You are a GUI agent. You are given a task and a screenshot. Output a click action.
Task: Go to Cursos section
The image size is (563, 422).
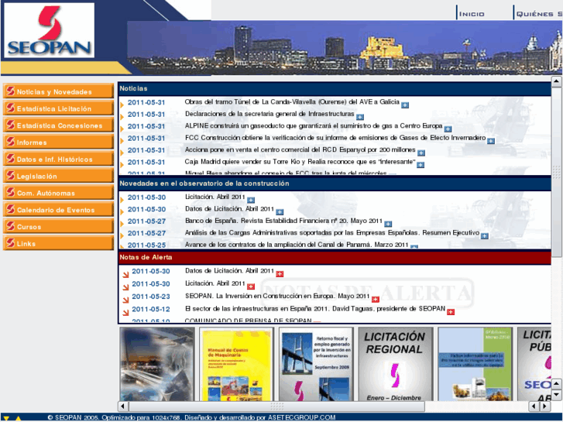(x=58, y=226)
